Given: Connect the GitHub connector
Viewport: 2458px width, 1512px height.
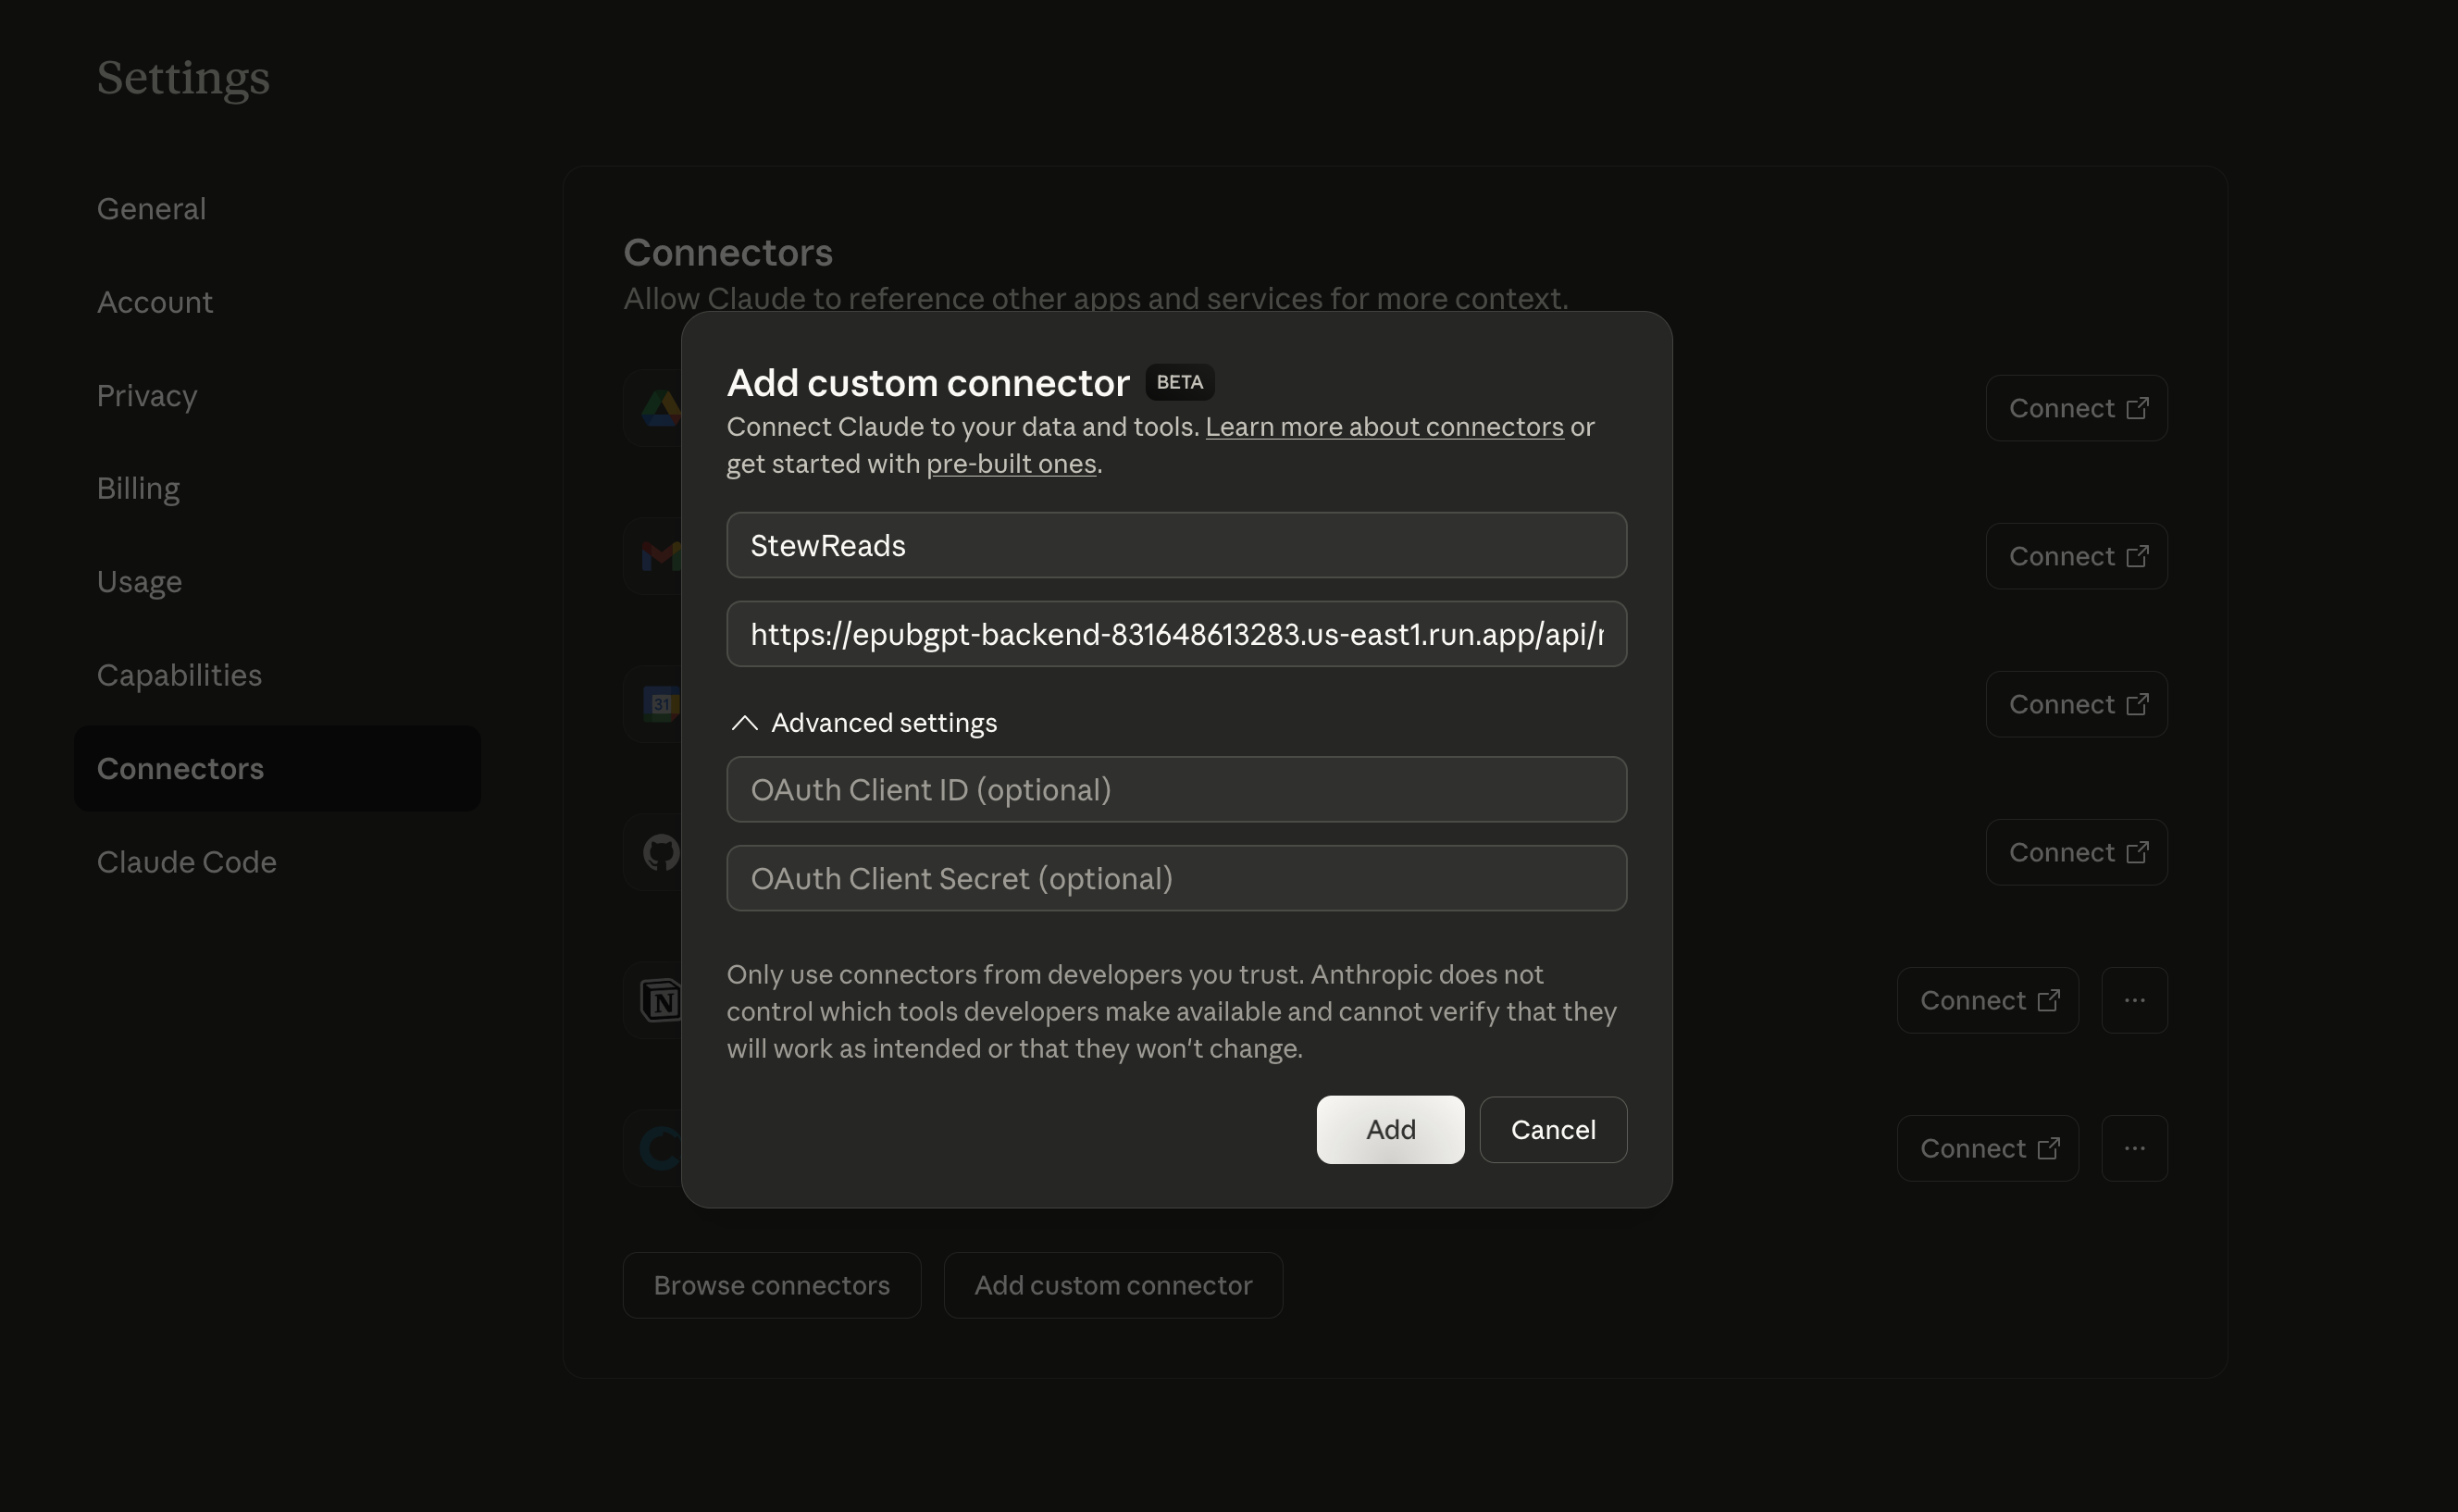Looking at the screenshot, I should 2076,852.
